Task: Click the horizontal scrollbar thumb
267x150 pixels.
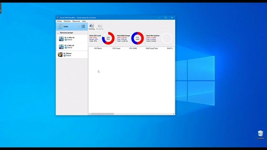Action: pos(102,114)
